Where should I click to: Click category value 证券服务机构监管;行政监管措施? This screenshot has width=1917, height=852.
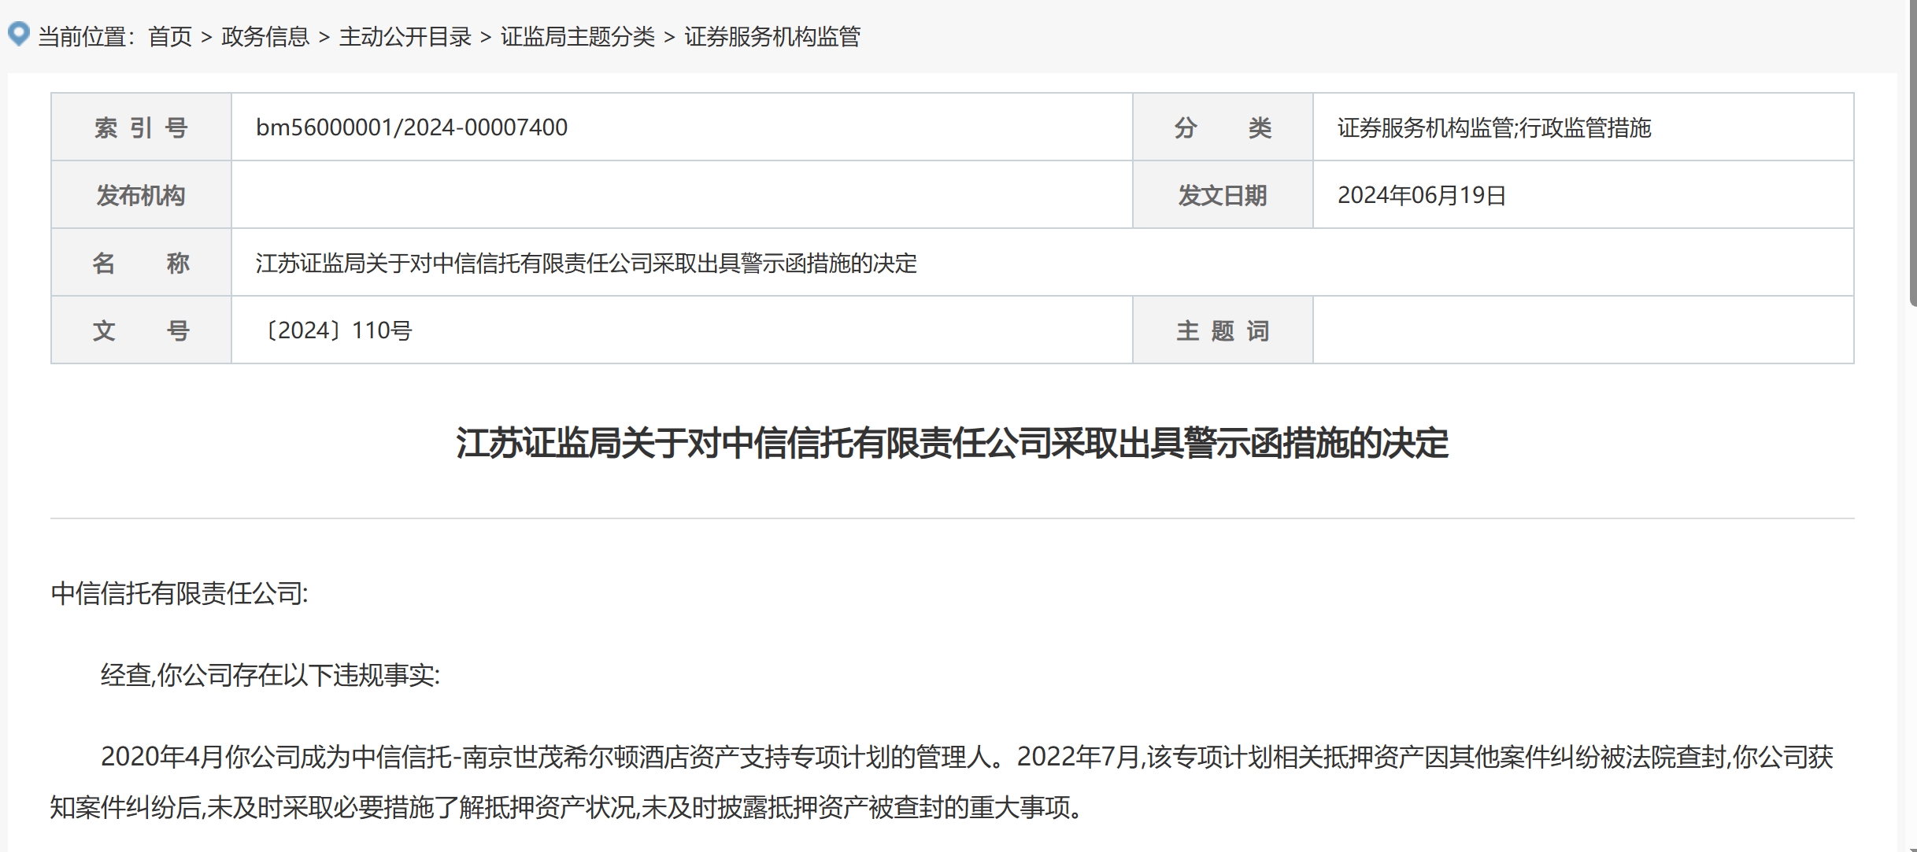tap(1493, 127)
